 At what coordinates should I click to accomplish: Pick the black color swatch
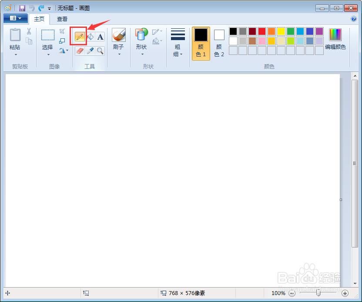coord(233,31)
